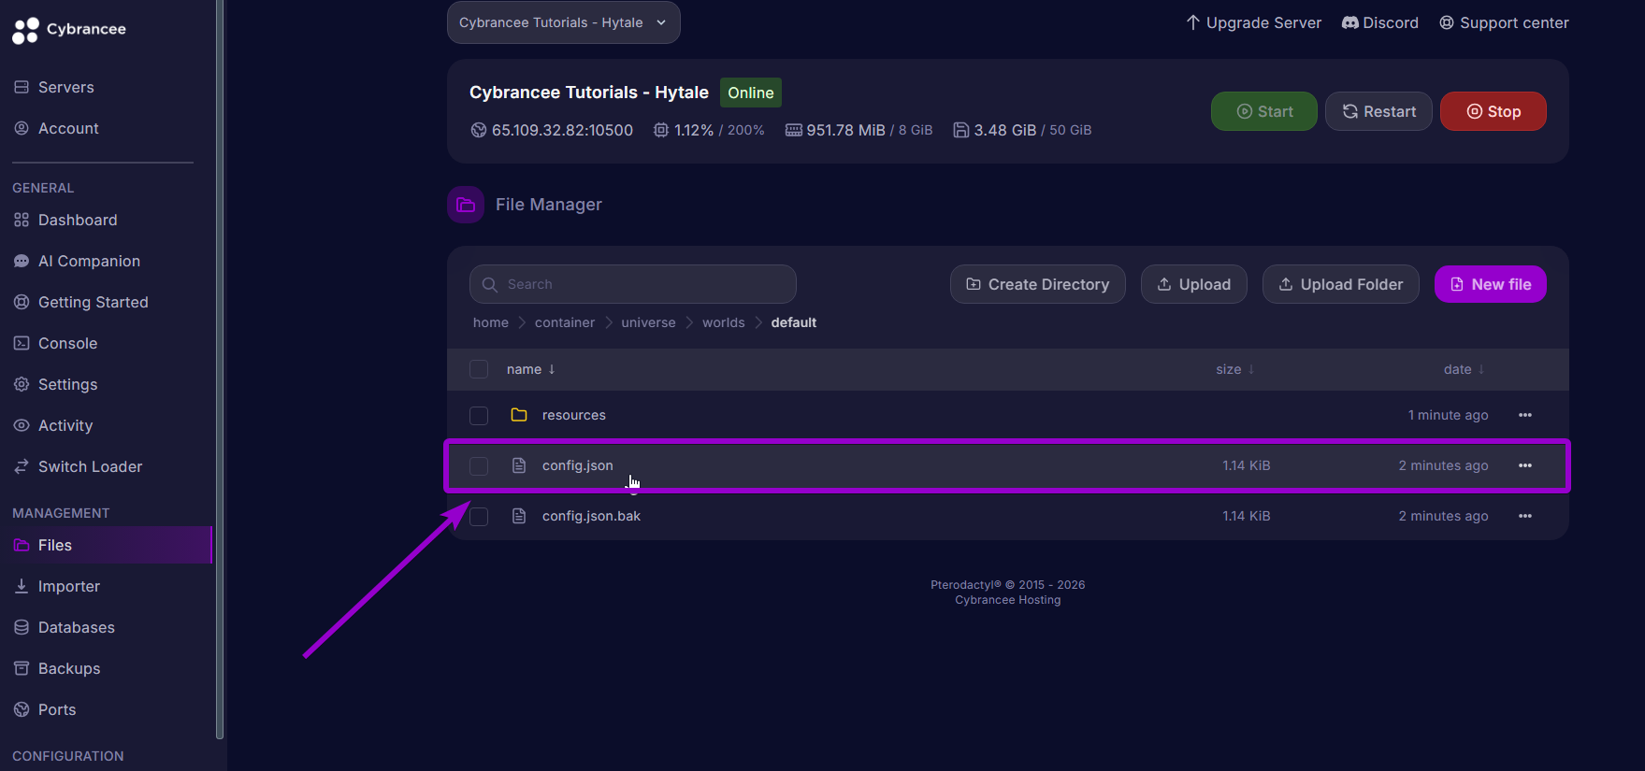The height and width of the screenshot is (771, 1645).
Task: Click the File Manager folder icon
Action: [x=466, y=205]
